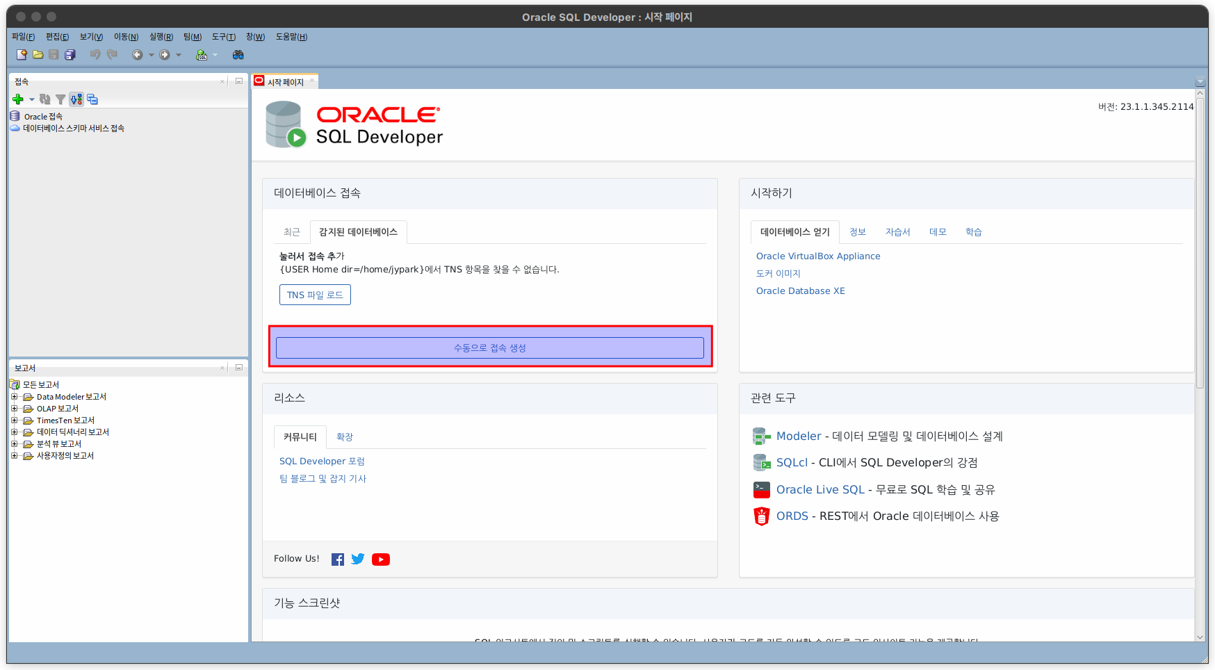Open the 편집(E) menu

58,37
